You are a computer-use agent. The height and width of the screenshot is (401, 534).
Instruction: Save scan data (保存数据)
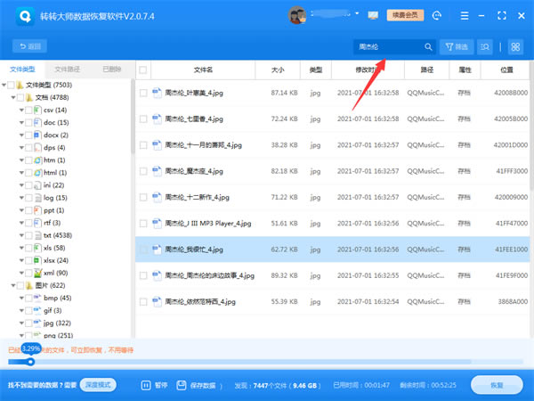(x=198, y=385)
